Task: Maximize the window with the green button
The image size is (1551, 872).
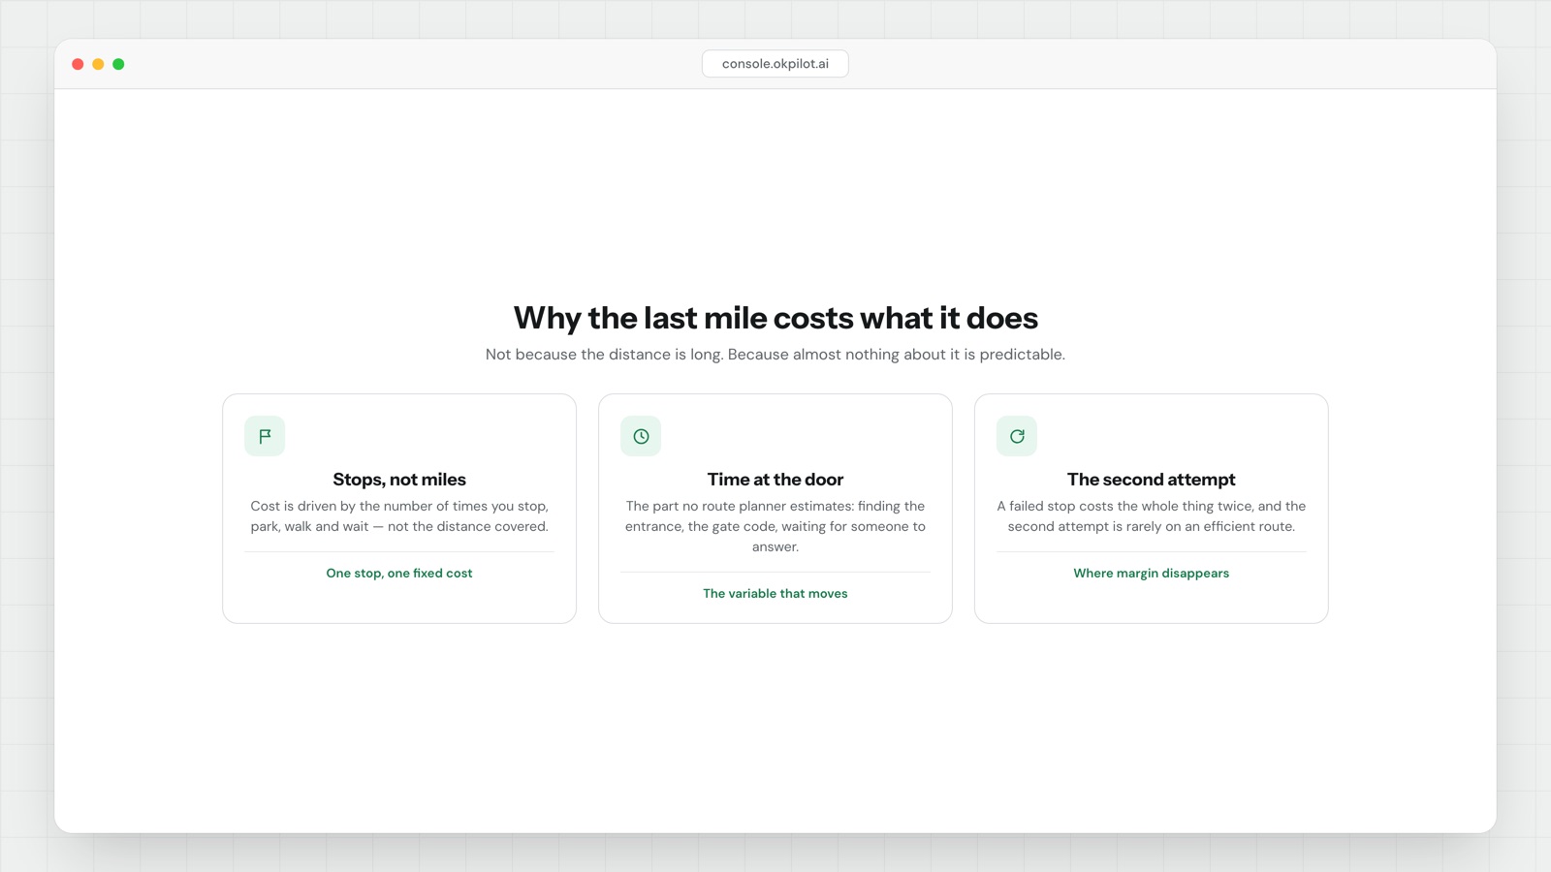Action: point(118,64)
